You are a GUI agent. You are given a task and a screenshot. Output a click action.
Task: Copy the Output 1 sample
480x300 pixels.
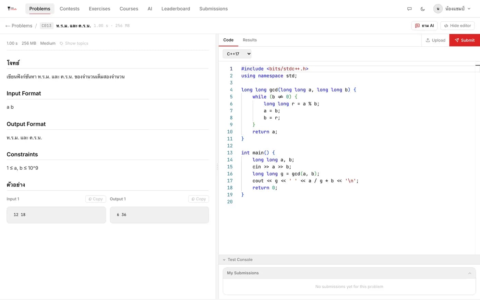coord(199,199)
